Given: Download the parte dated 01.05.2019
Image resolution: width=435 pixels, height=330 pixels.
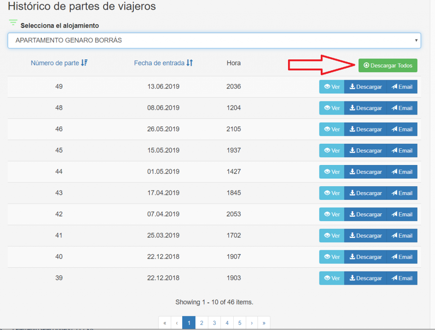Looking at the screenshot, I should pos(365,172).
